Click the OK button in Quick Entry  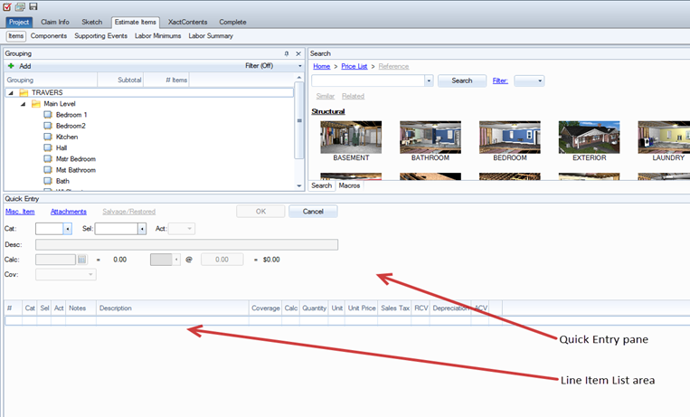click(260, 212)
